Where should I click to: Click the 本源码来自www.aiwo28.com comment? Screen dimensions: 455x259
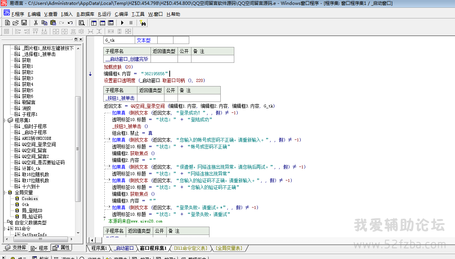point(135,221)
